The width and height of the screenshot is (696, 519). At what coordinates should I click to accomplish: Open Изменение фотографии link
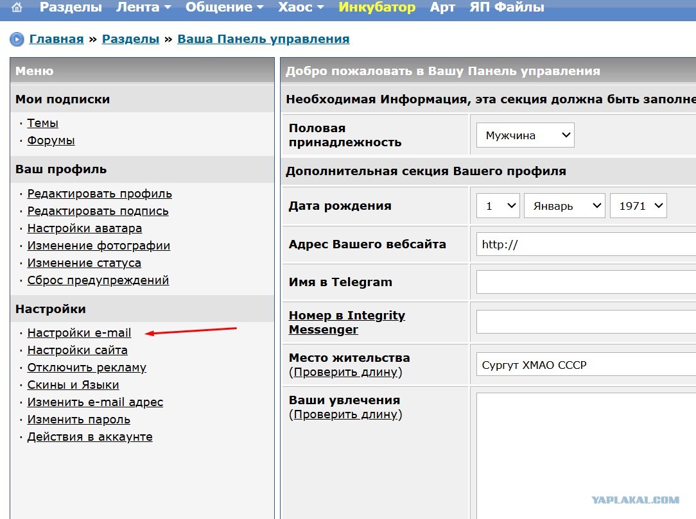coord(98,245)
